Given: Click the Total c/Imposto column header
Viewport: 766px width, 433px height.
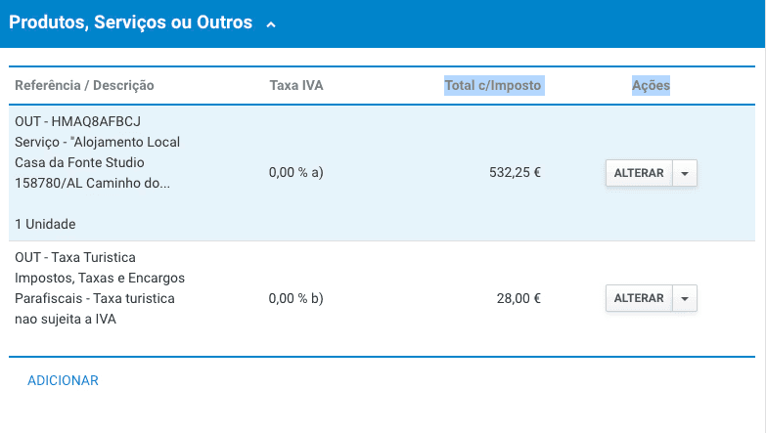Looking at the screenshot, I should [x=493, y=85].
